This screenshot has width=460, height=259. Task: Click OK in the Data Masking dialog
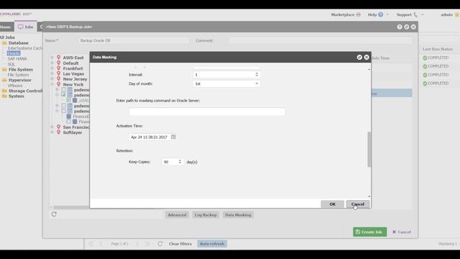[332, 204]
